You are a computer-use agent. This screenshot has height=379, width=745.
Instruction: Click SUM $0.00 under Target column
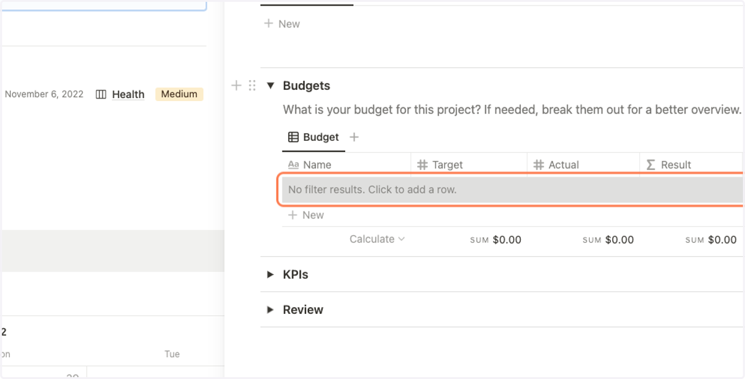coord(495,239)
